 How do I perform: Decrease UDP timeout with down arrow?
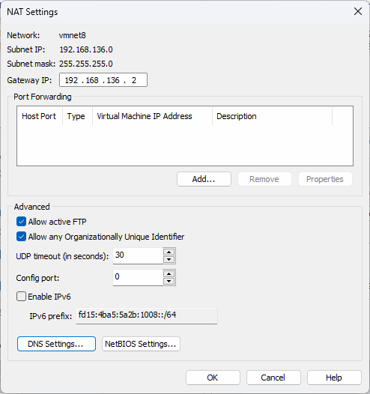(x=169, y=259)
